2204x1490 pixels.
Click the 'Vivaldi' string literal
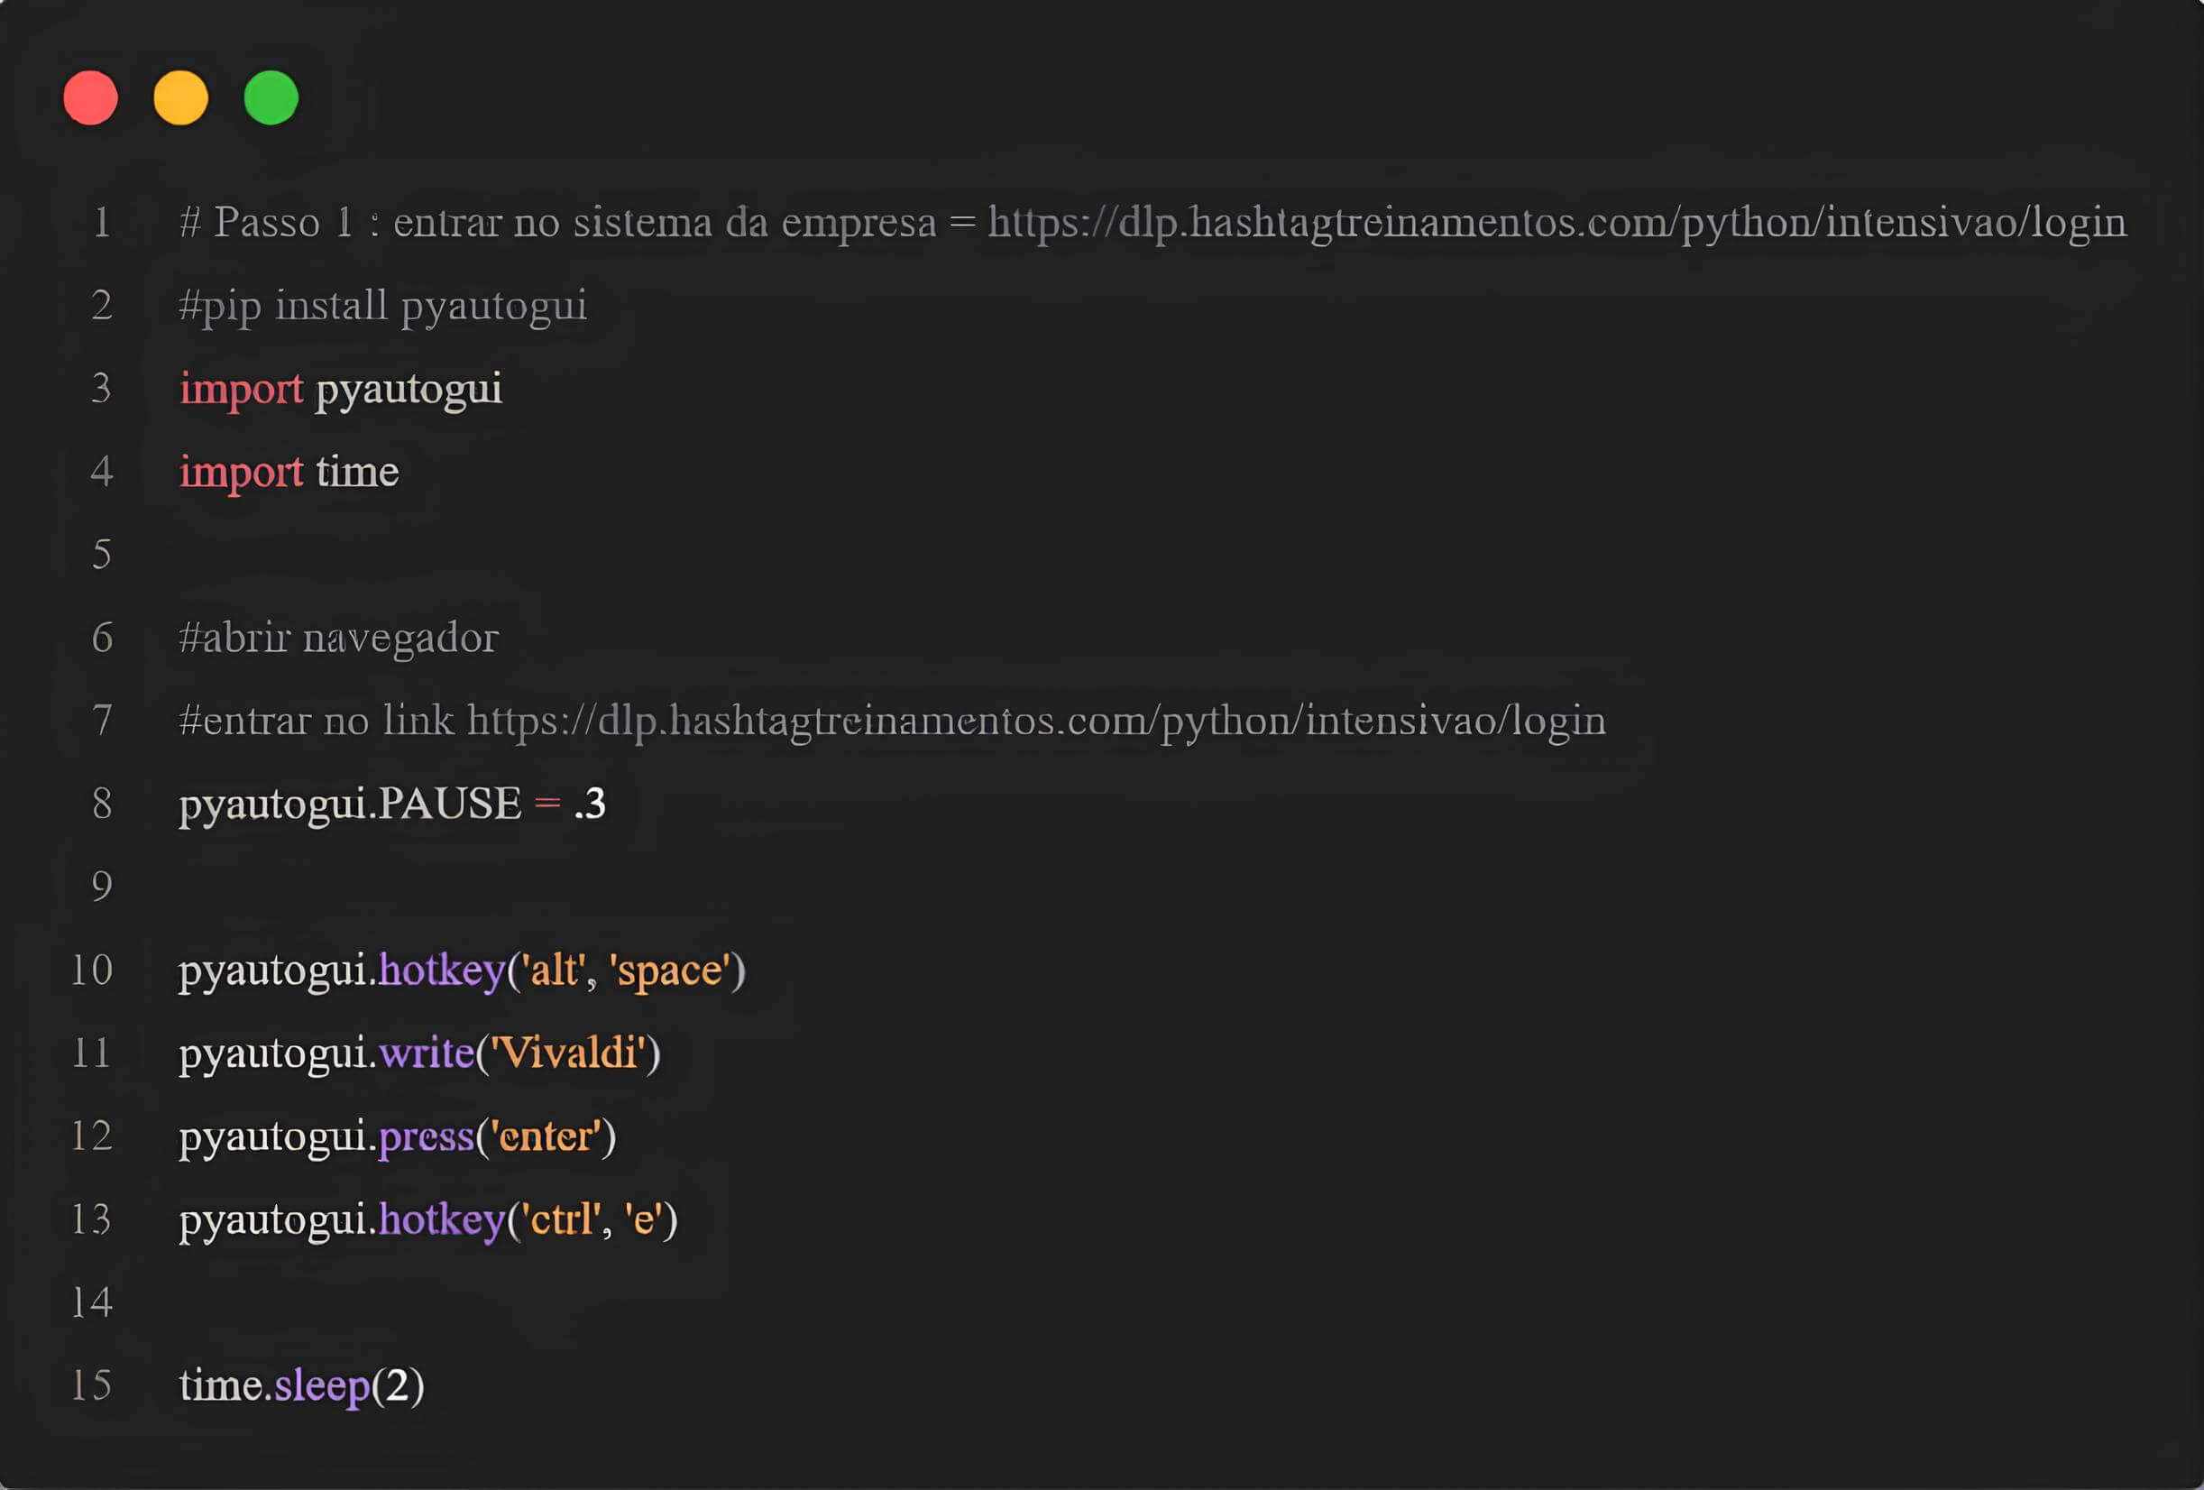tap(567, 1053)
